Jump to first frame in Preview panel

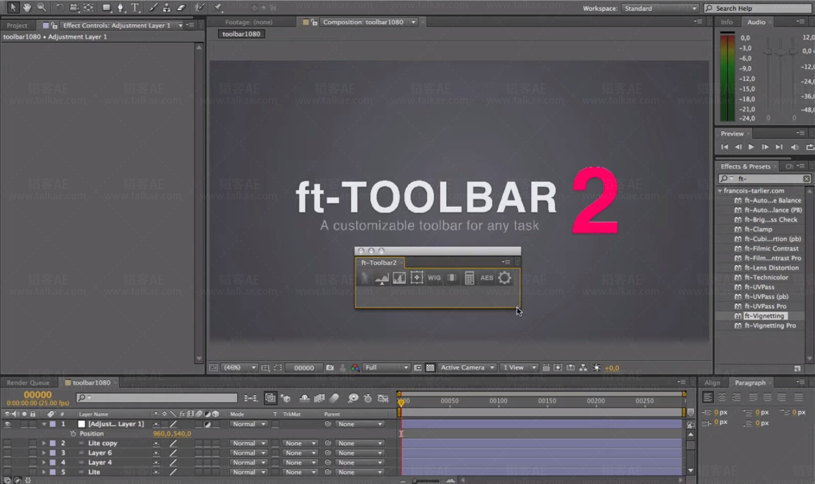[725, 147]
